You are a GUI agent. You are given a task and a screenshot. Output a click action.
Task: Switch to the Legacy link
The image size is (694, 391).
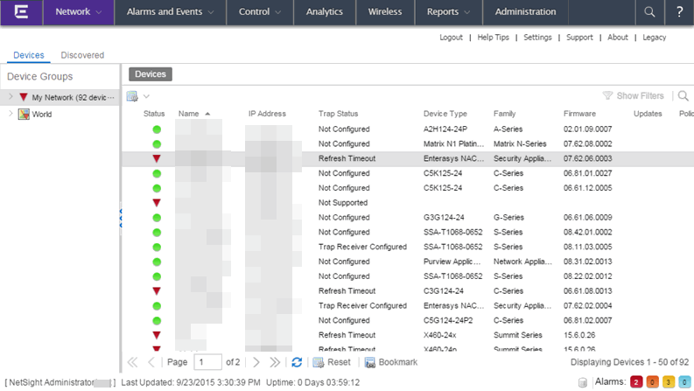654,38
